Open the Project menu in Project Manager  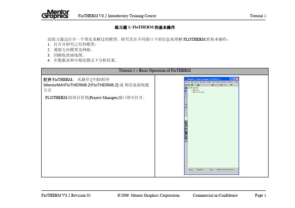coord(187,82)
